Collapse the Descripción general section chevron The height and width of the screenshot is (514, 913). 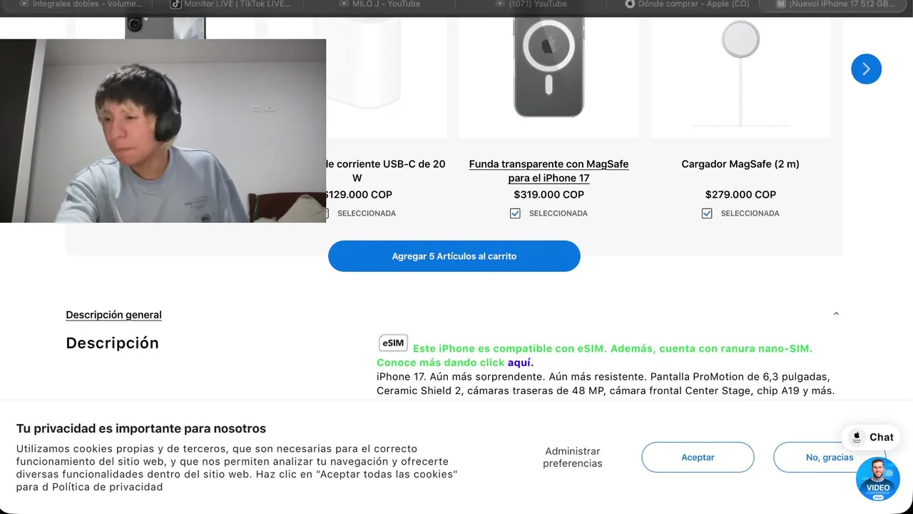tap(836, 314)
